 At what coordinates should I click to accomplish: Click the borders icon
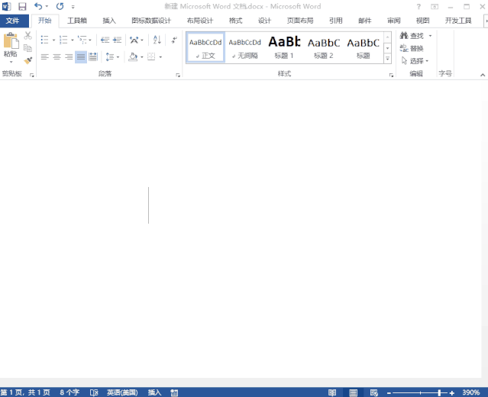(x=151, y=57)
